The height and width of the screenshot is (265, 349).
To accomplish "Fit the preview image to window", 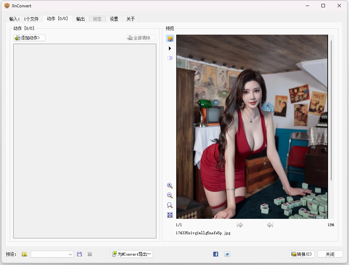I will pos(170,215).
